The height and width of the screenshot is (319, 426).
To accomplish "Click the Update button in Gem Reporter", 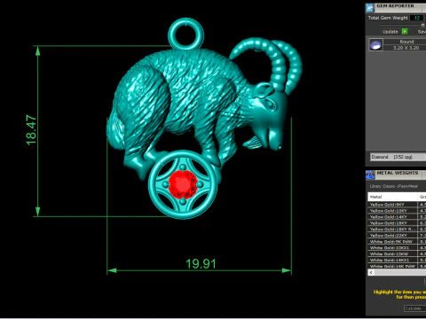I will pos(390,32).
